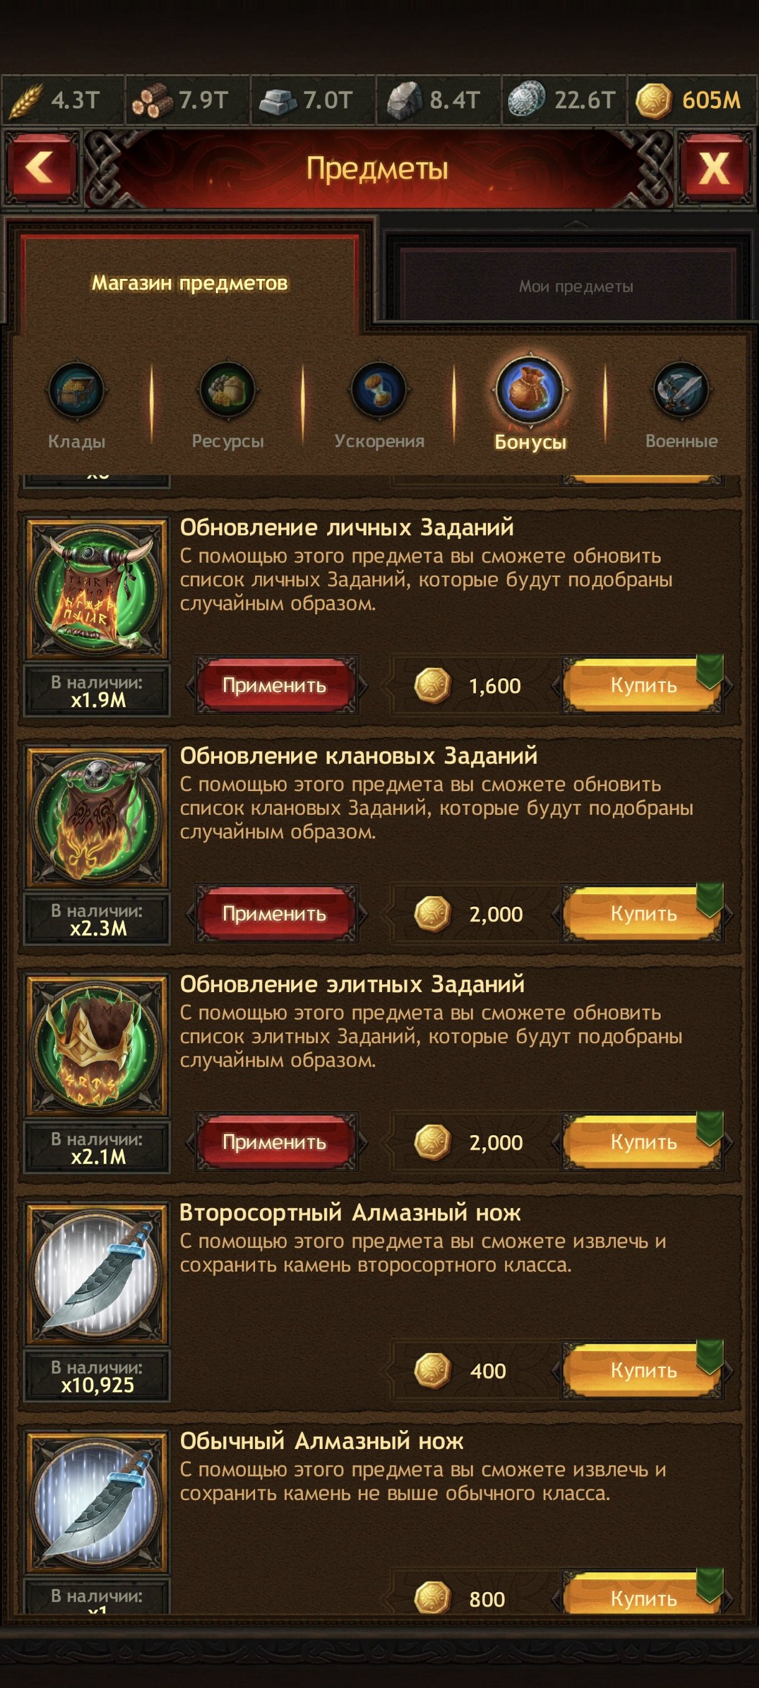Image resolution: width=759 pixels, height=1688 pixels.
Task: Go back with the red arrow button
Action: coord(40,168)
